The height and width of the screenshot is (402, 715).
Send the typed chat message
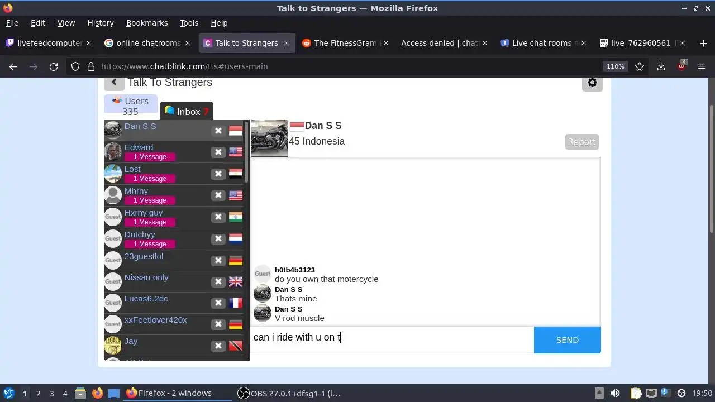(568, 340)
